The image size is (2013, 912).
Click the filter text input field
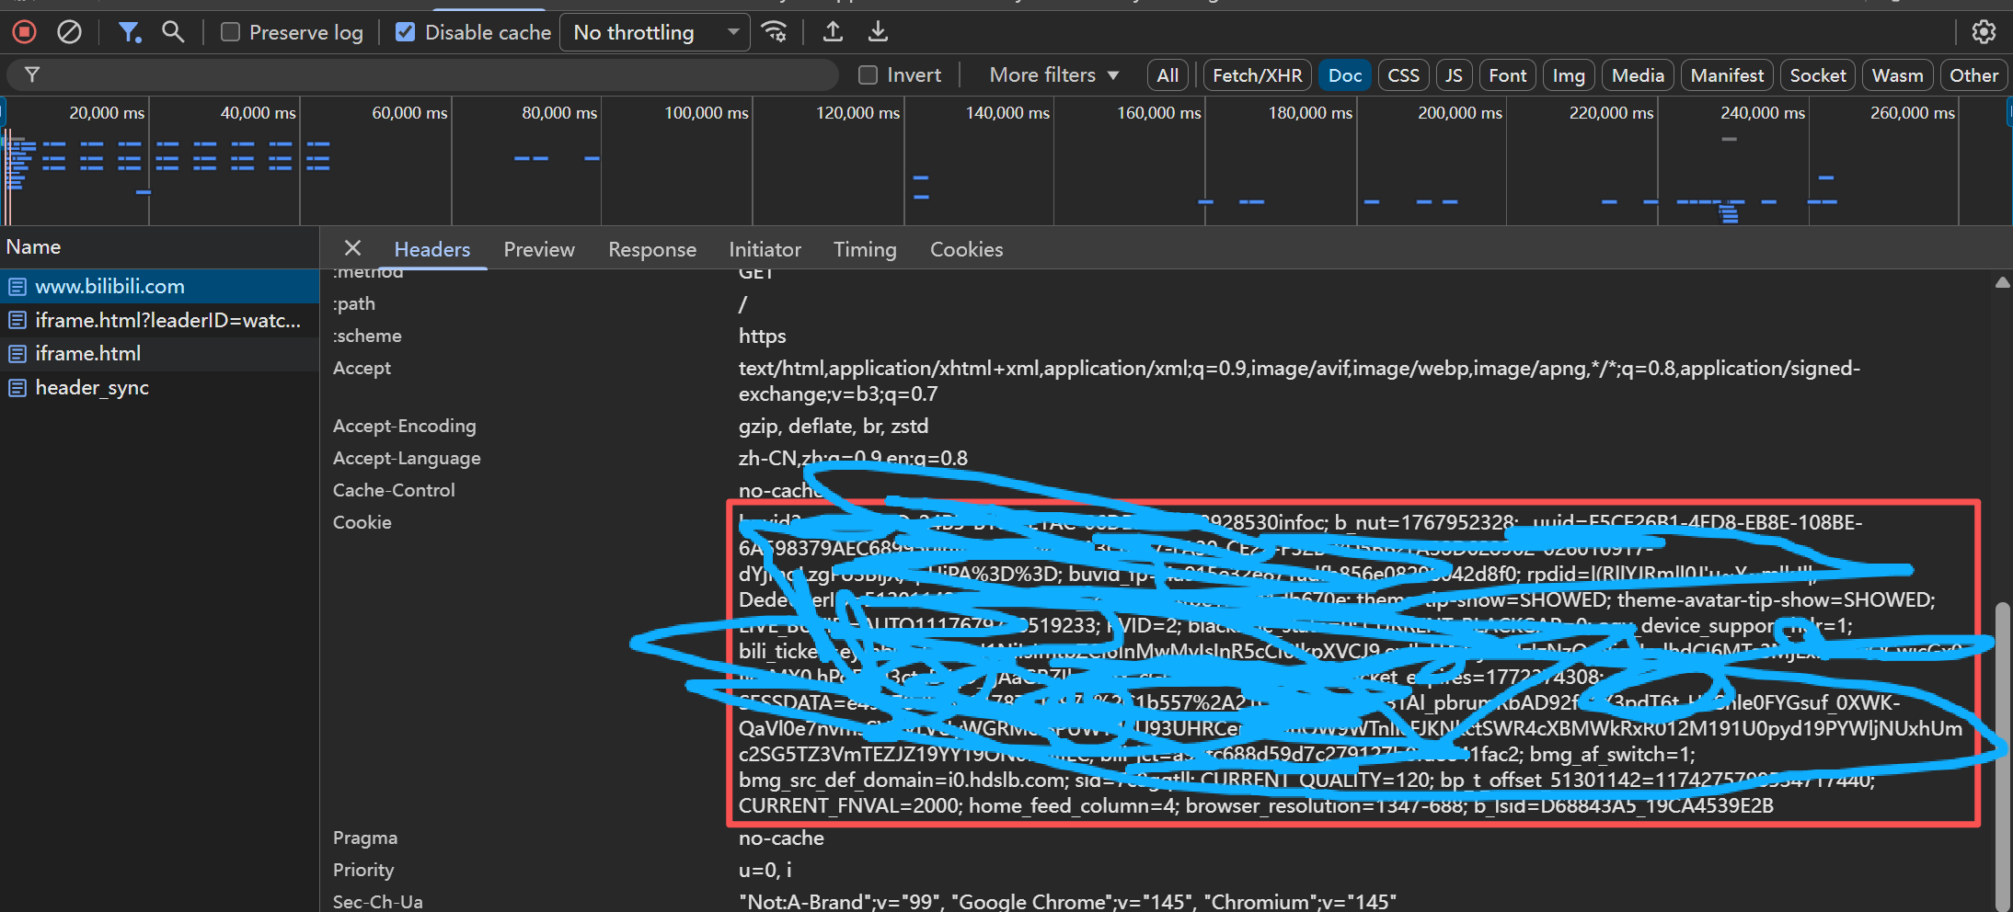pyautogui.click(x=432, y=74)
